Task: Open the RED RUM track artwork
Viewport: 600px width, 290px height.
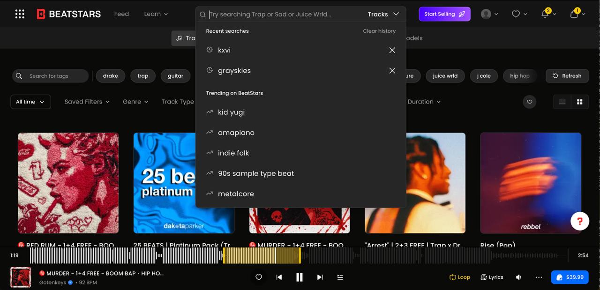Action: click(x=68, y=183)
